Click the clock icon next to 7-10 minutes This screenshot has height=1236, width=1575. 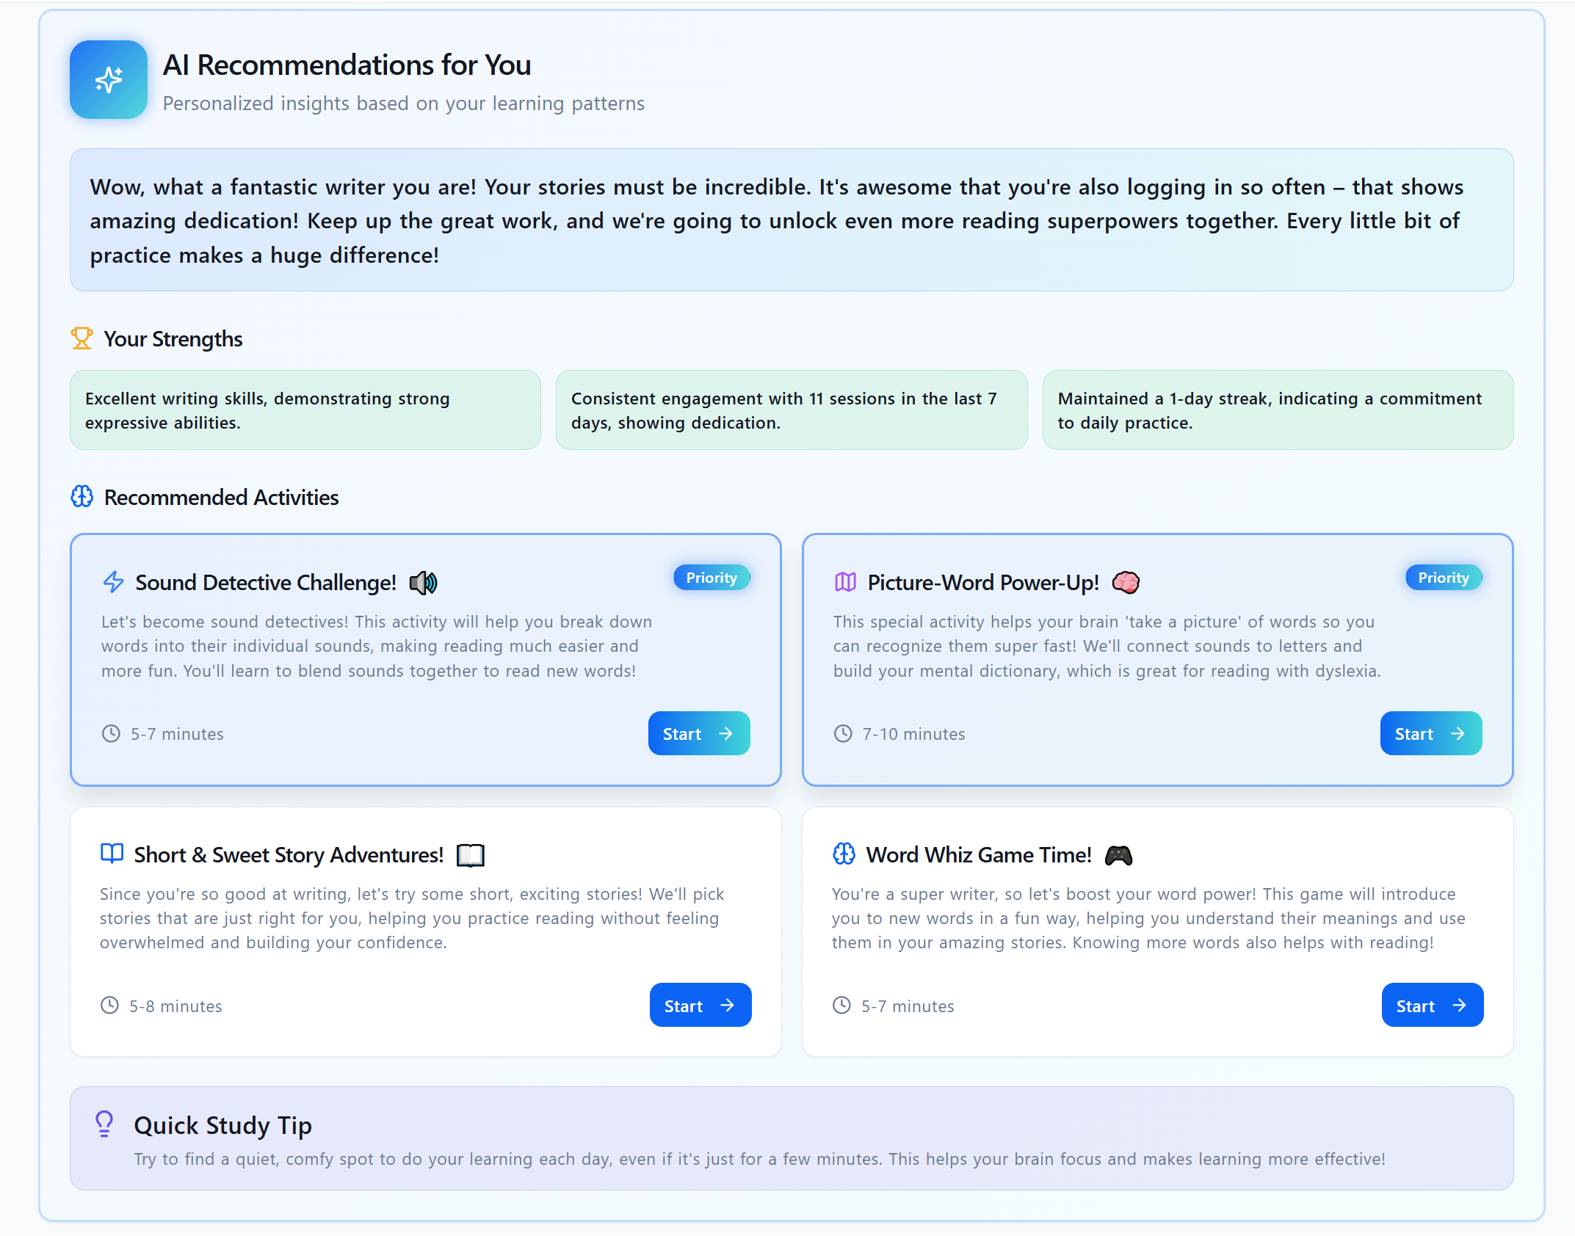843,733
